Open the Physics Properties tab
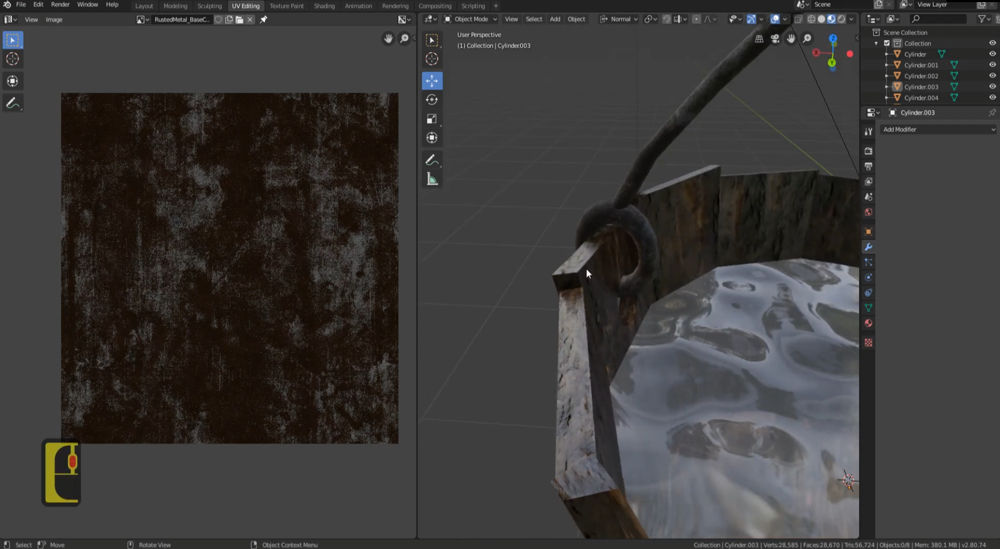1000x549 pixels. coord(868,277)
